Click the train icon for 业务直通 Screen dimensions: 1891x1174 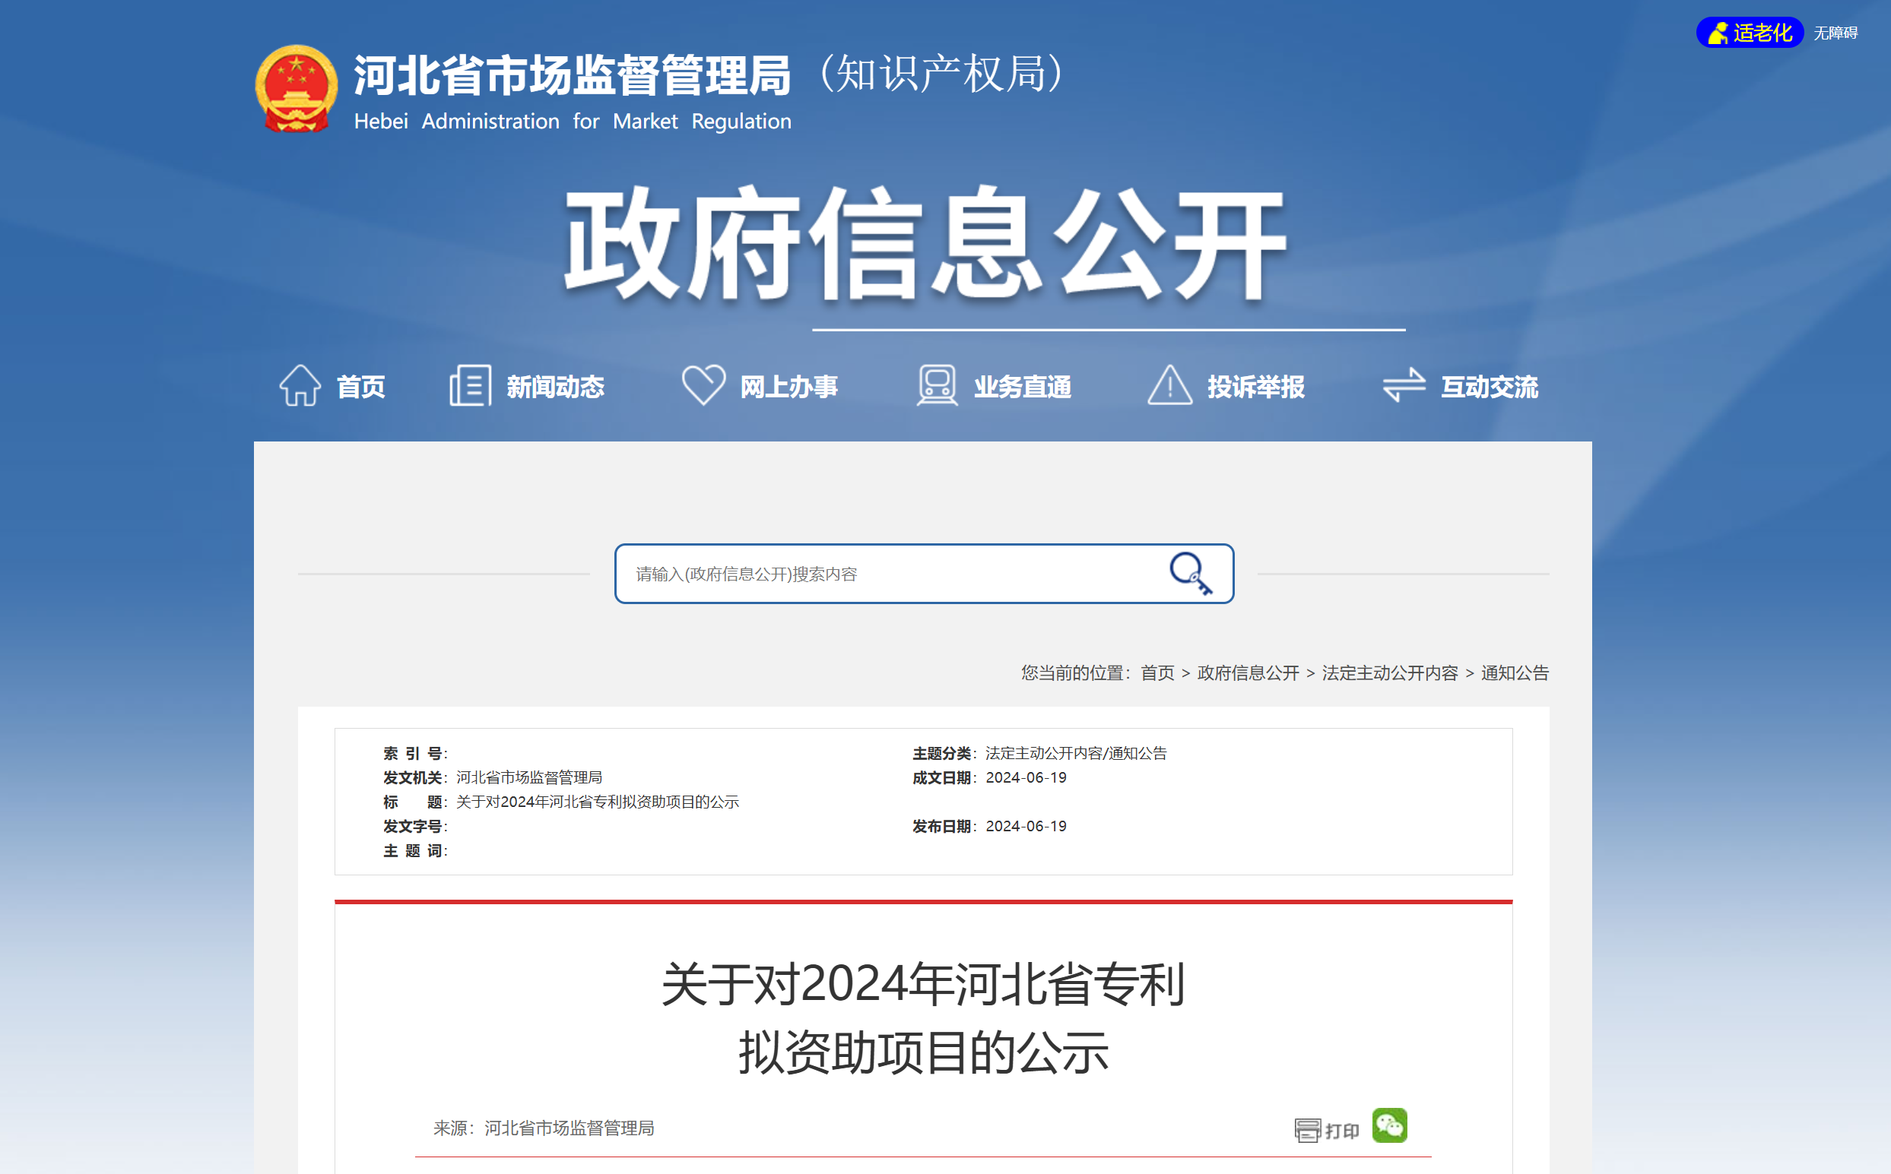point(937,385)
